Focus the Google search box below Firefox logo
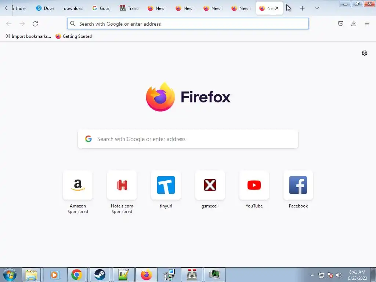 (188, 139)
